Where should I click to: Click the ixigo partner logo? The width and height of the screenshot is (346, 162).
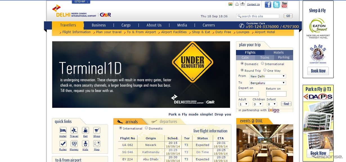pos(274,110)
